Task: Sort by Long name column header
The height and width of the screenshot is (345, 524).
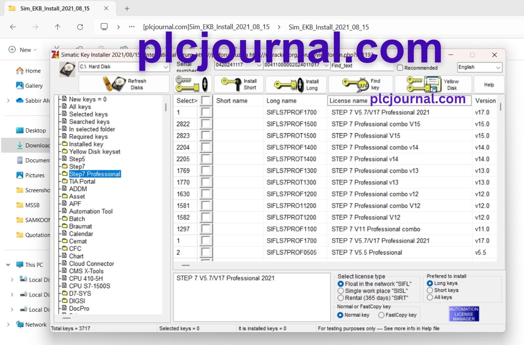Action: pos(295,101)
